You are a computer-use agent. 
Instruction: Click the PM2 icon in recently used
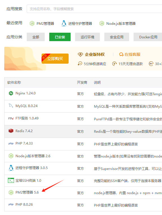tap(32, 24)
